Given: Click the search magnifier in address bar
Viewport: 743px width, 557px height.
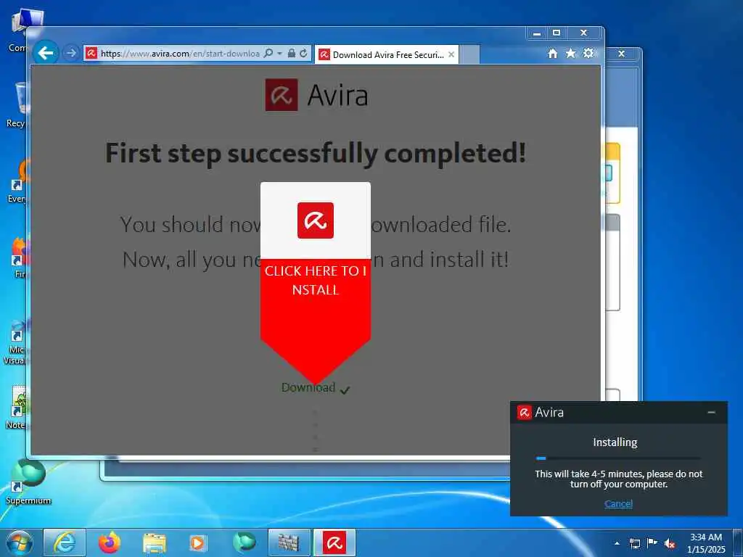Looking at the screenshot, I should click(268, 54).
